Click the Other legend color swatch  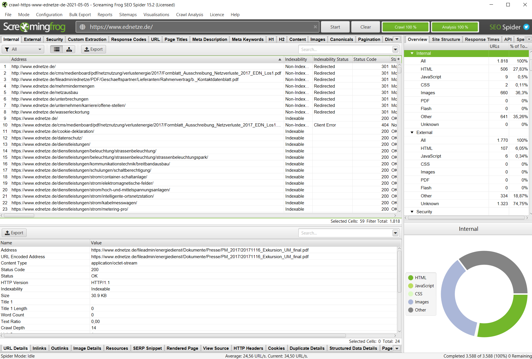[x=411, y=310]
